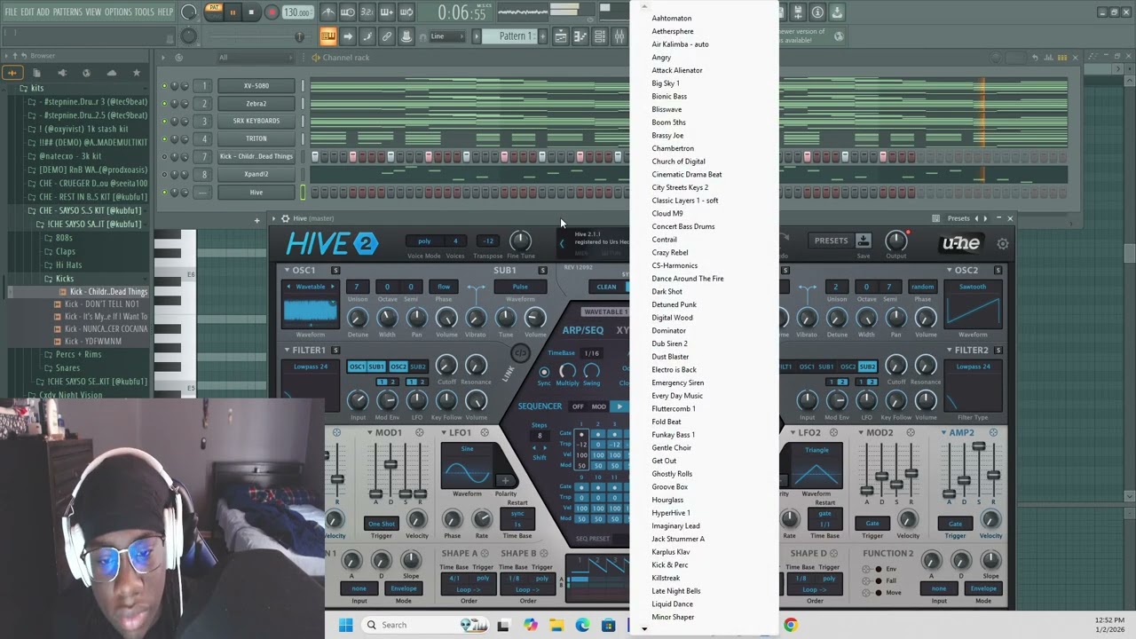1136x639 pixels.
Task: Open the metronome icon in top toolbar
Action: point(328,12)
